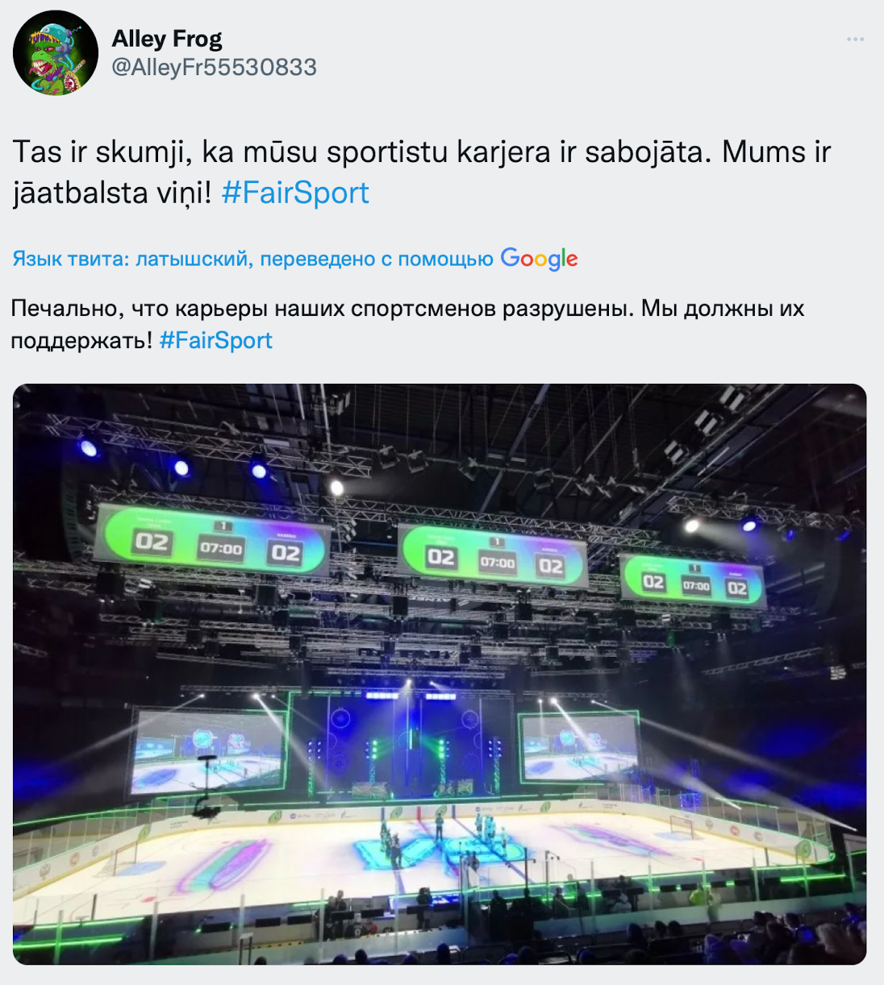
Task: Click the Alley Frog profile avatar
Action: [55, 53]
